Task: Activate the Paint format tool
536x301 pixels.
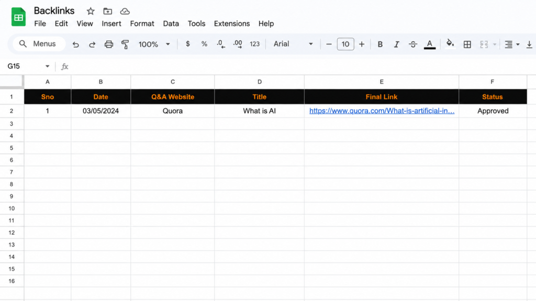Action: click(125, 44)
